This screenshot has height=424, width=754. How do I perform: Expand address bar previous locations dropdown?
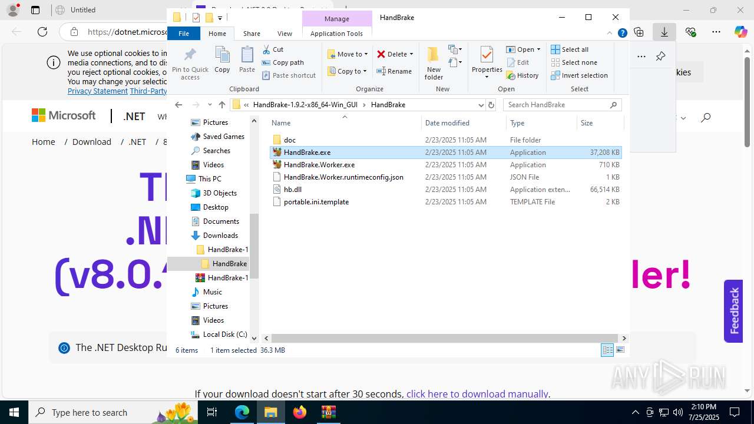coord(481,105)
